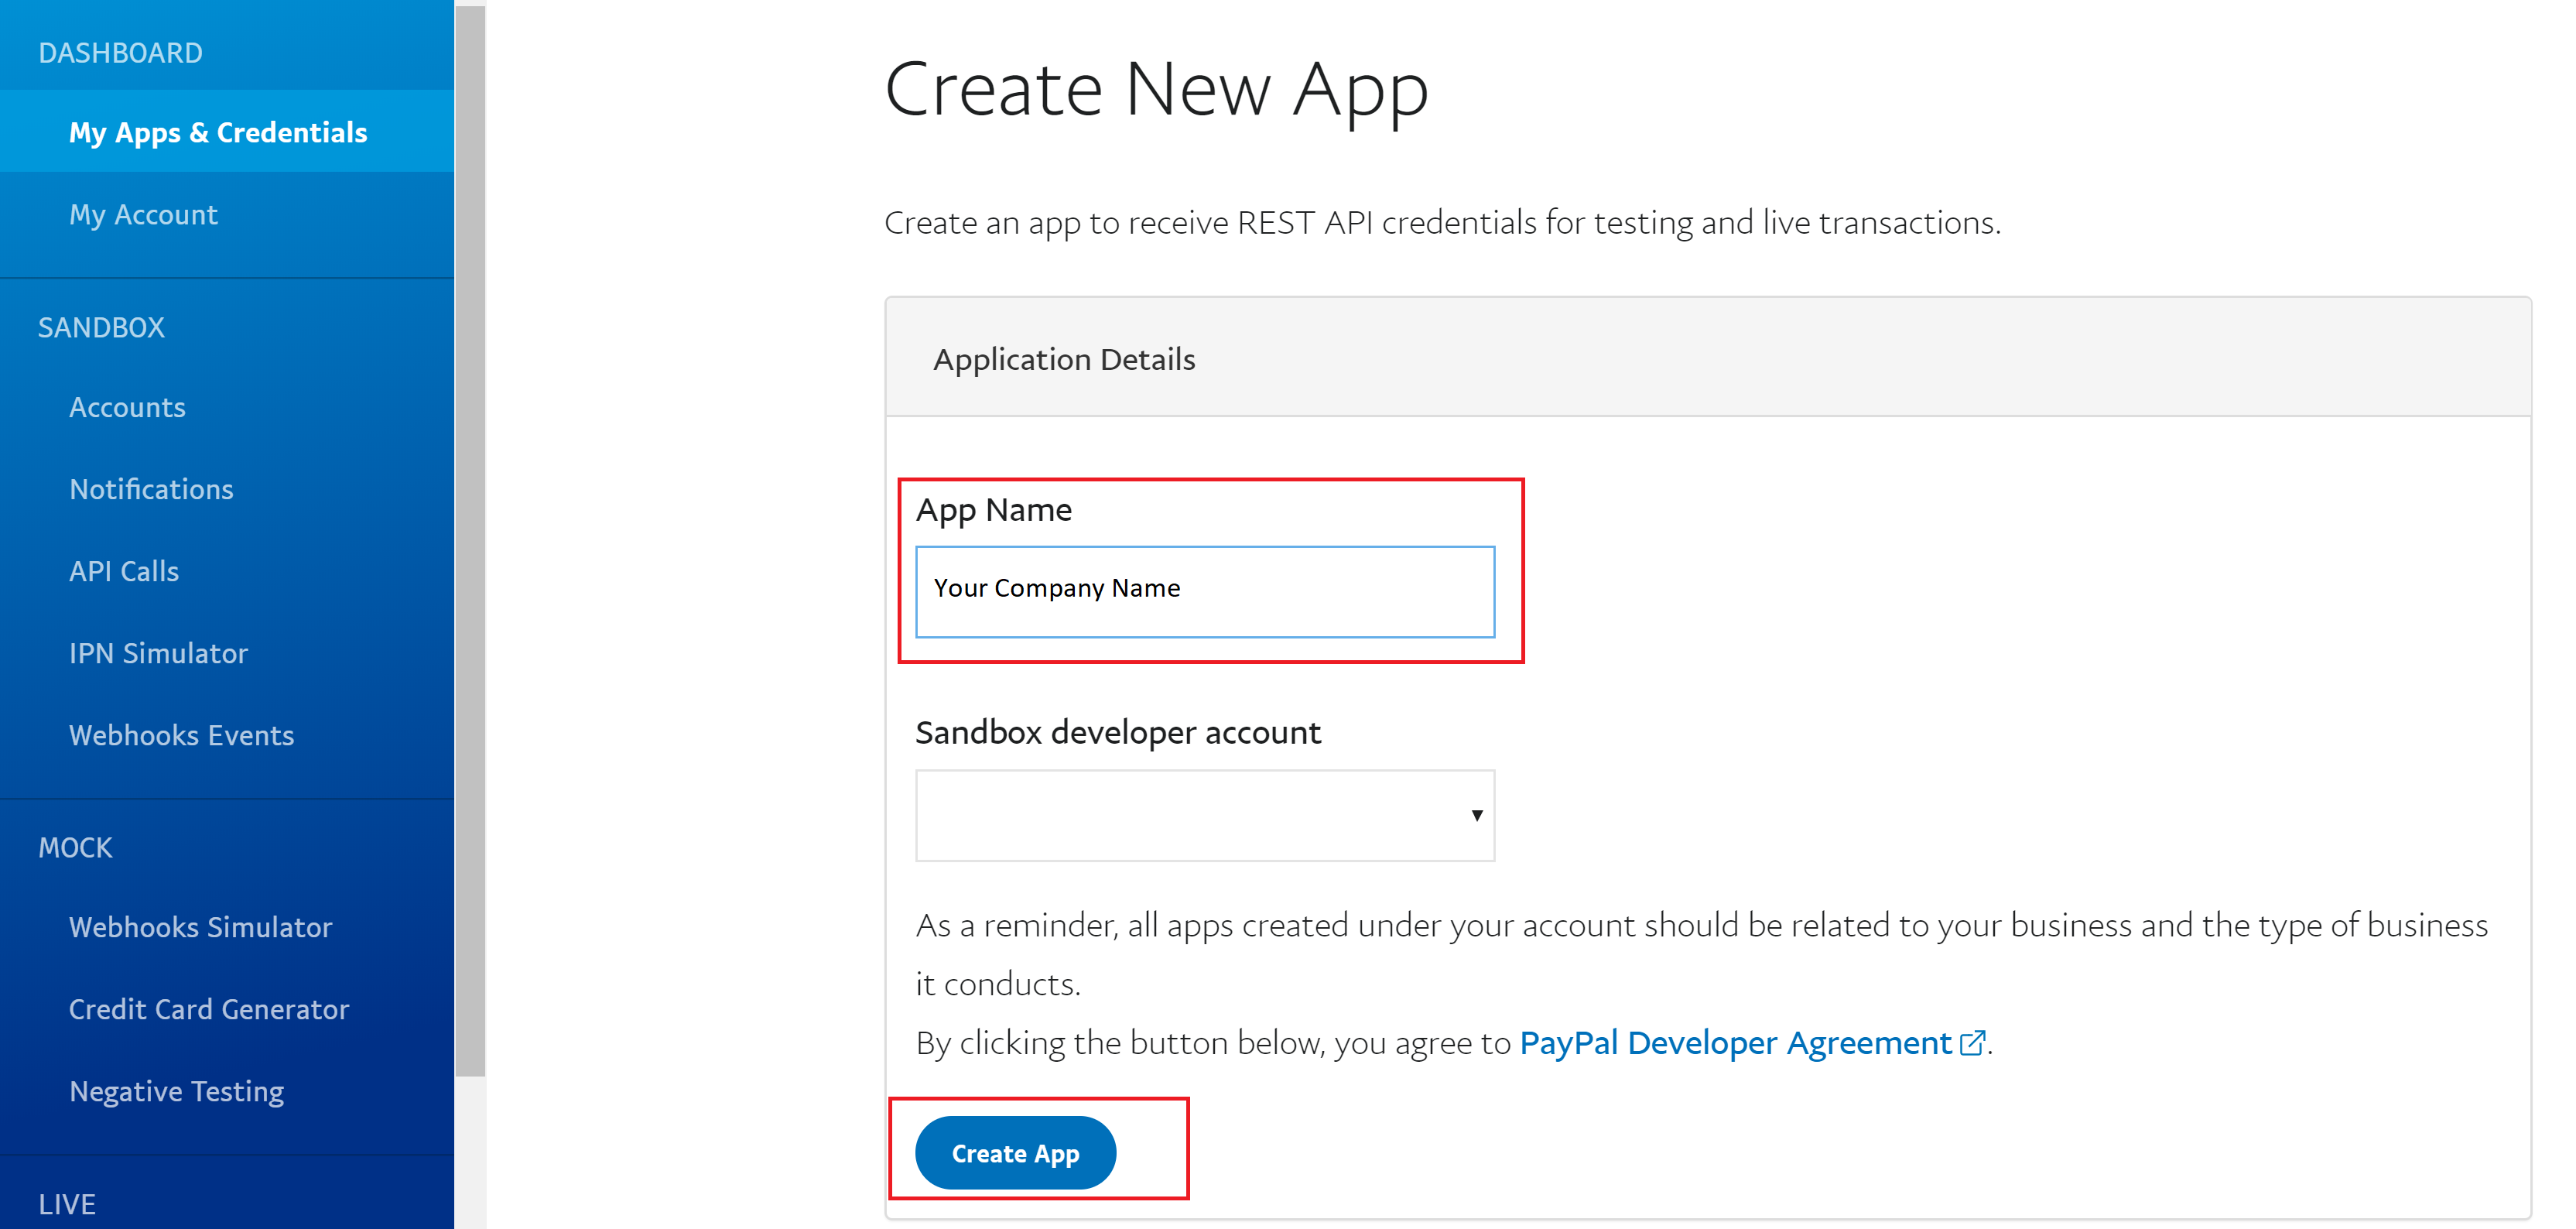Click the Create New App title

pos(1157,91)
